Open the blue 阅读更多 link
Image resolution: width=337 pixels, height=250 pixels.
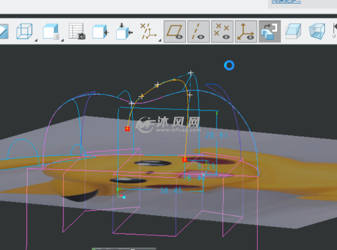pos(286,1)
